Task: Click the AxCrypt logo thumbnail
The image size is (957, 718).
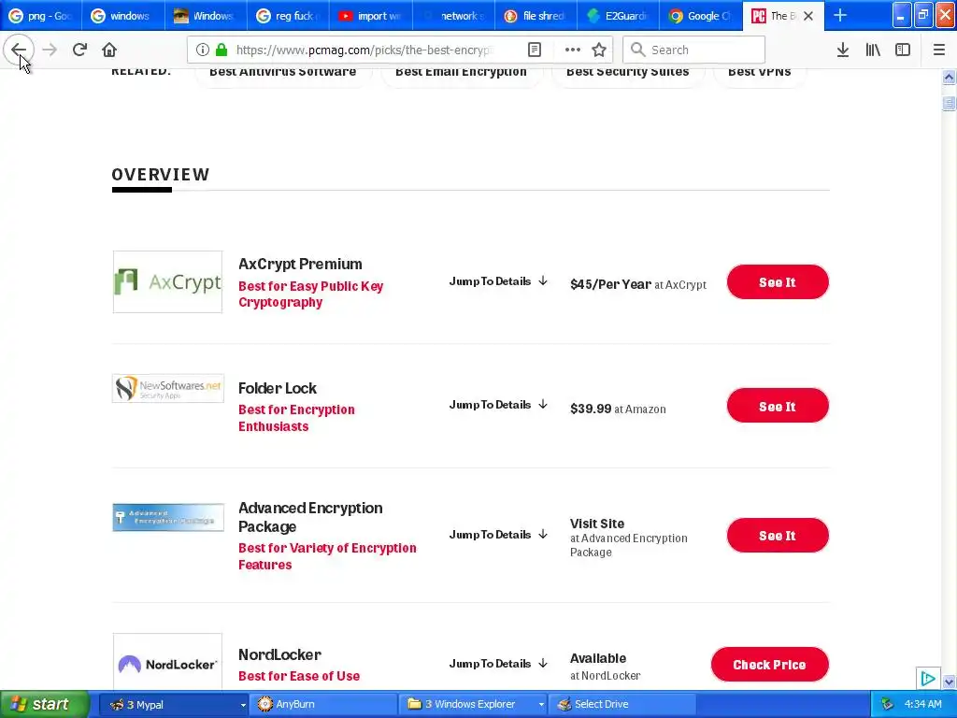Action: coord(168,282)
